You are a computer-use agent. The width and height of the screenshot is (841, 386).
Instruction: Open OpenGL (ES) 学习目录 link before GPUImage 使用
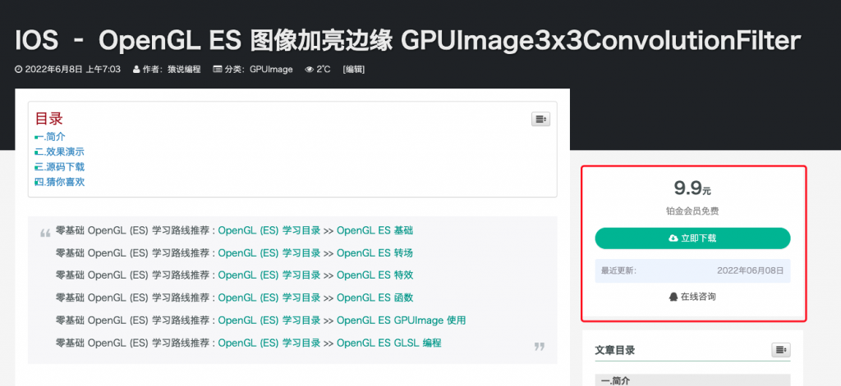(269, 320)
